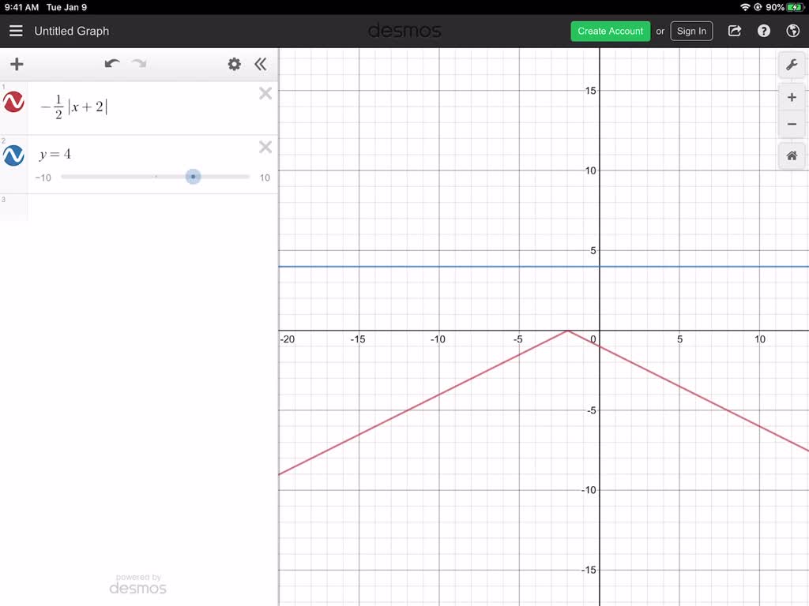The width and height of the screenshot is (809, 606).
Task: Delete the y=4 expression with its X
Action: click(x=265, y=147)
